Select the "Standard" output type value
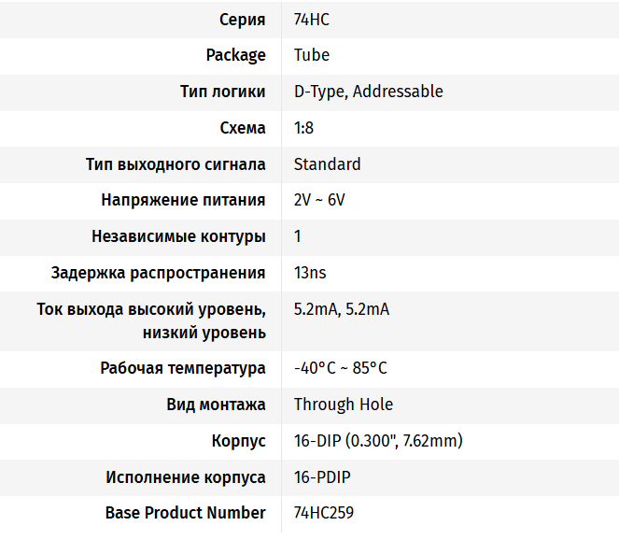619x540 pixels. (327, 164)
